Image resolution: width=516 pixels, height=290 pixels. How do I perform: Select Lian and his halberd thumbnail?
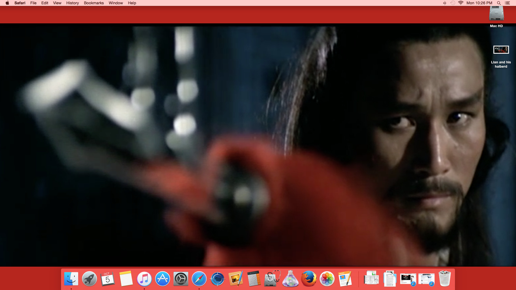tap(501, 50)
